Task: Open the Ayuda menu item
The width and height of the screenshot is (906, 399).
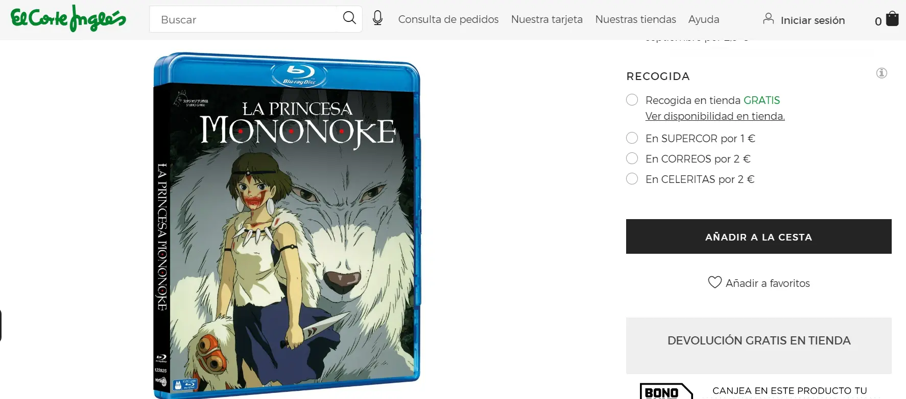Action: [x=703, y=19]
